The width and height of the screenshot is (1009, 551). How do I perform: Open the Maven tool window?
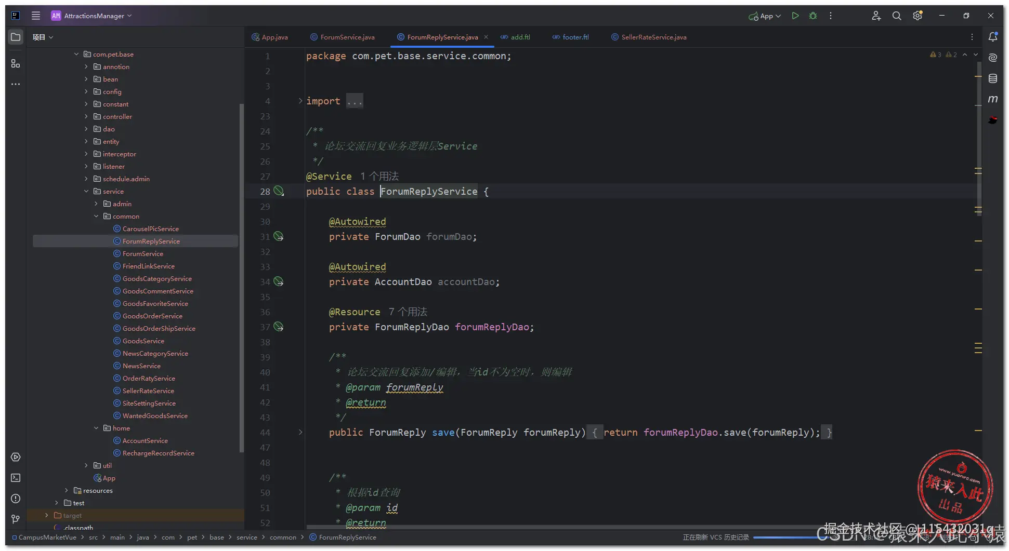pos(993,99)
